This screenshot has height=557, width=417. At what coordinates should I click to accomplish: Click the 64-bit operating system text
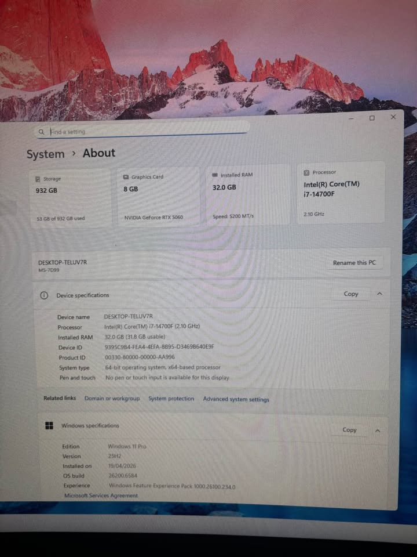click(x=163, y=367)
